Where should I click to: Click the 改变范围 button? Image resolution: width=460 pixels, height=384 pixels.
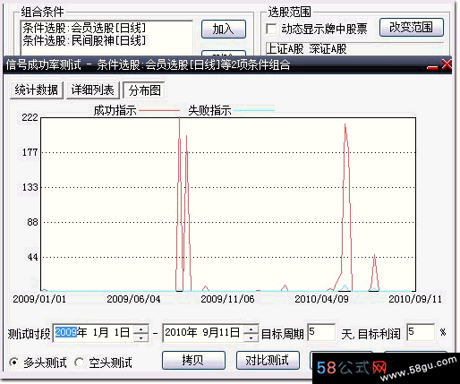point(412,28)
